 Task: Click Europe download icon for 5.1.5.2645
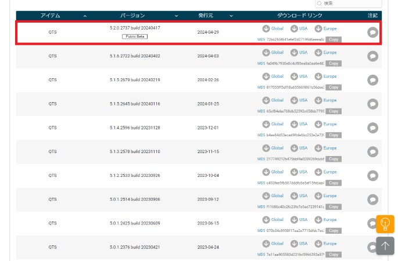click(x=318, y=100)
